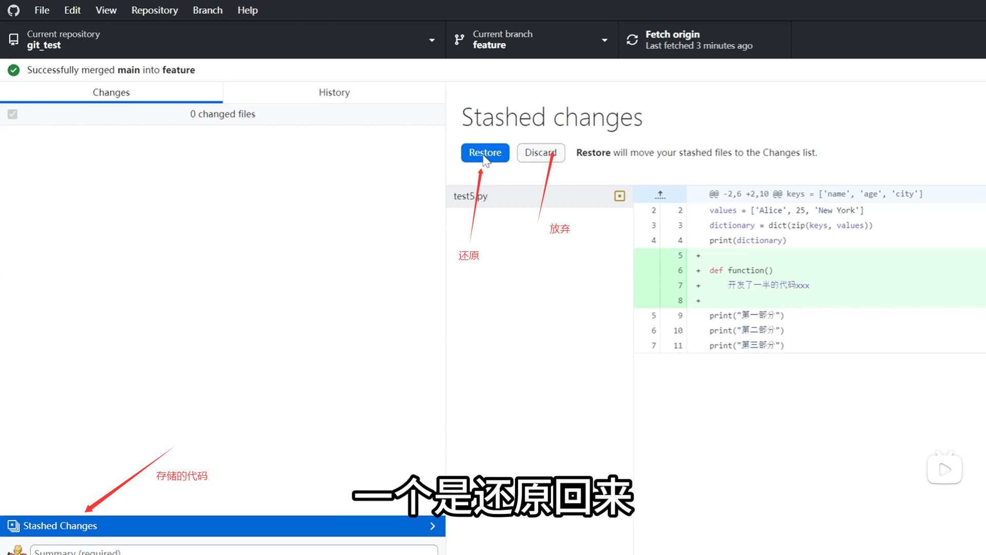Click the floating video play overlay button
Image resolution: width=986 pixels, height=555 pixels.
[x=944, y=469]
